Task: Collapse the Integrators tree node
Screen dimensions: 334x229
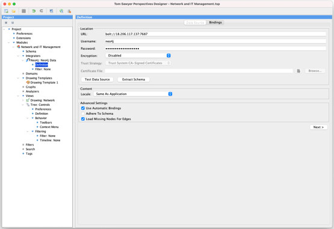Action: pyautogui.click(x=18, y=56)
